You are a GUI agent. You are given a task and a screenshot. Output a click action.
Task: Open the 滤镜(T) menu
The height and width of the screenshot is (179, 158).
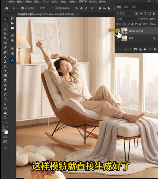(x=64, y=2)
